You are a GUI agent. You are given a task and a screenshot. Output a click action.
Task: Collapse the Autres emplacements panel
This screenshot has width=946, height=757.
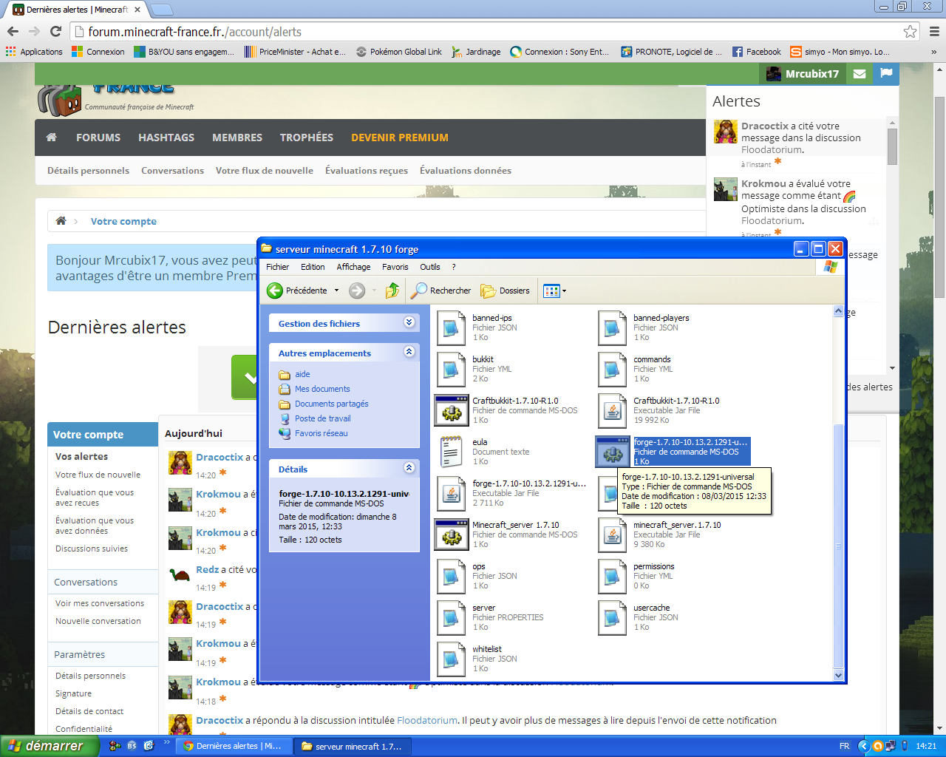(x=409, y=353)
